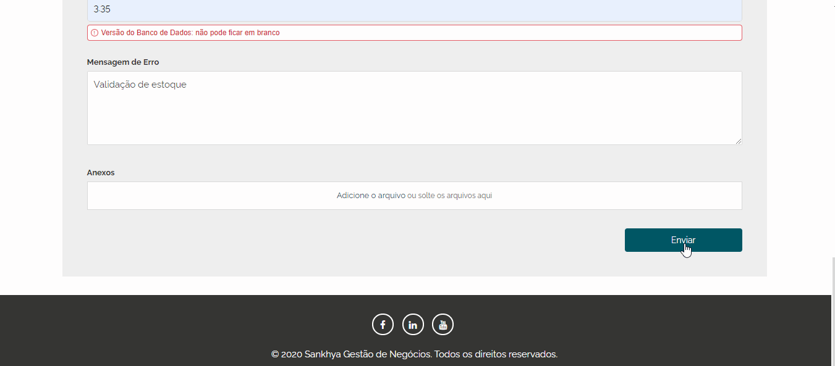This screenshot has height=366, width=835.
Task: Grab the text area resize handle
Action: coord(738,141)
